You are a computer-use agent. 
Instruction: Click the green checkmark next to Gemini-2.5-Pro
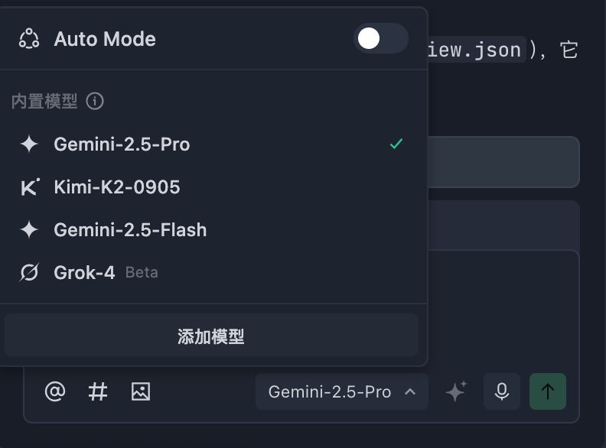pyautogui.click(x=396, y=144)
